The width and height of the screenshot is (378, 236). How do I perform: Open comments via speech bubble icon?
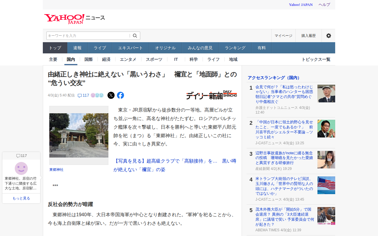(80, 96)
